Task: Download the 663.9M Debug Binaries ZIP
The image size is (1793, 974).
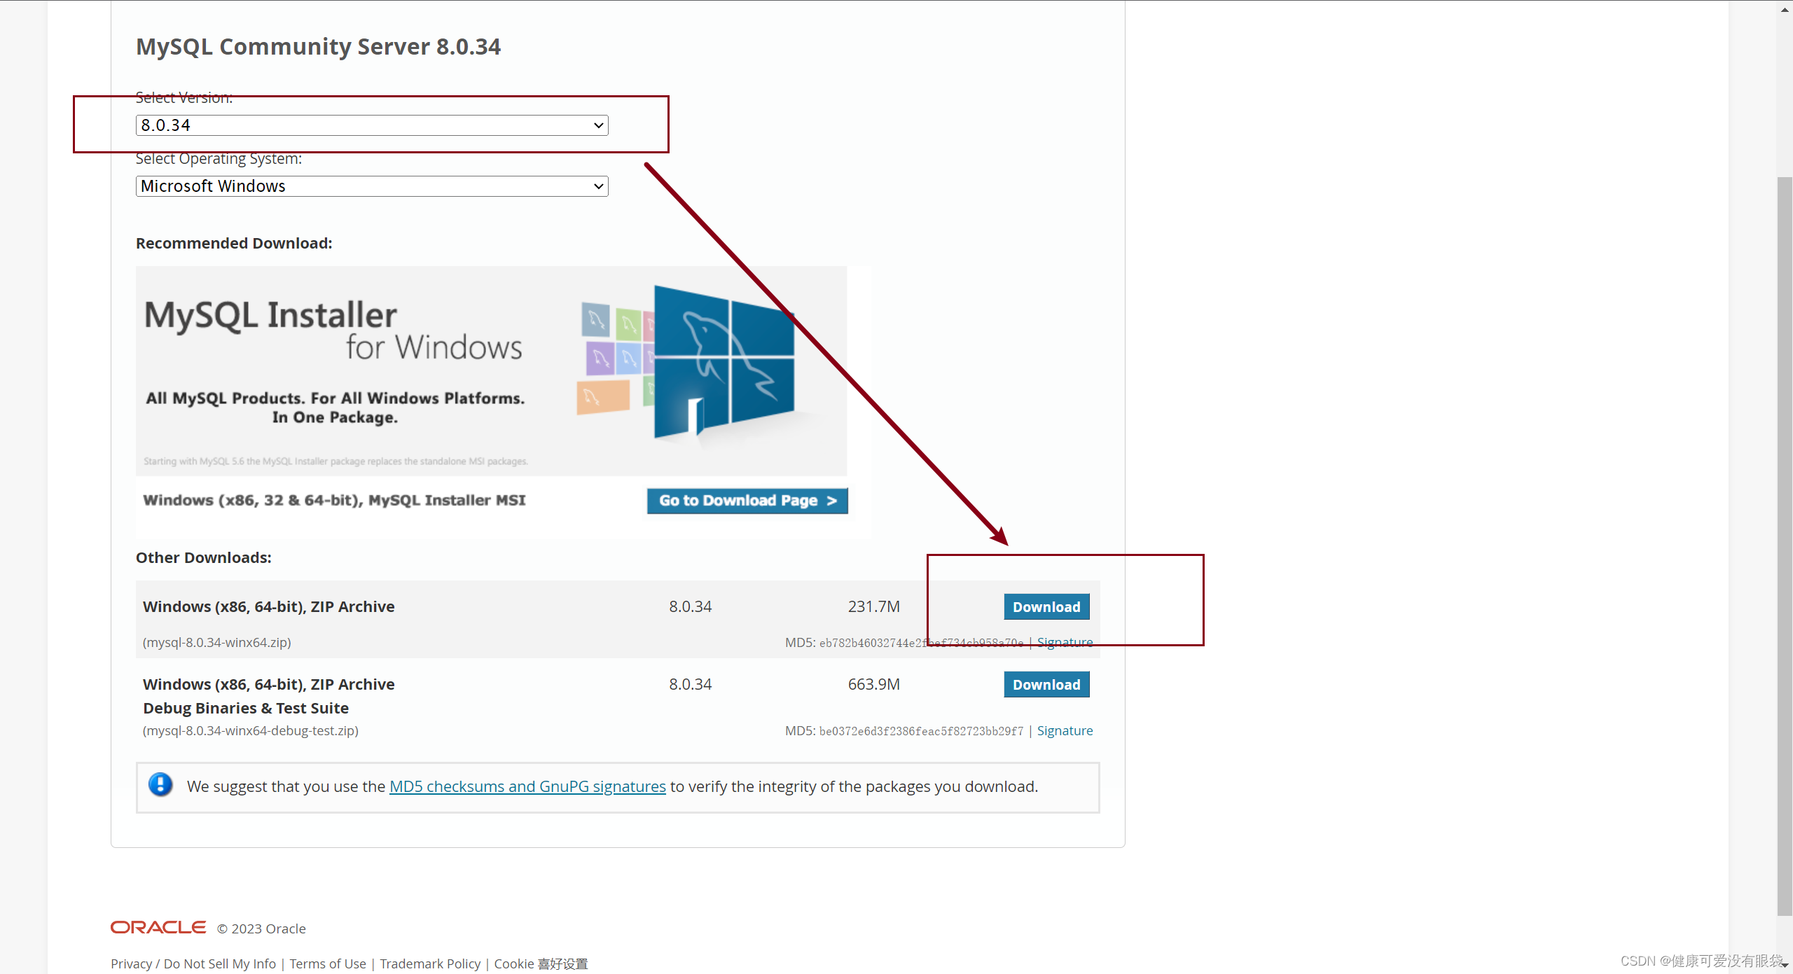Action: (x=1046, y=685)
